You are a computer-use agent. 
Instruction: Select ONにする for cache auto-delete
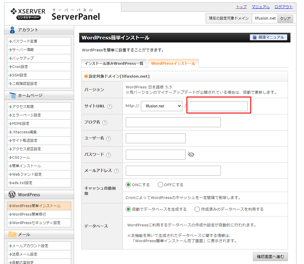[128, 185]
